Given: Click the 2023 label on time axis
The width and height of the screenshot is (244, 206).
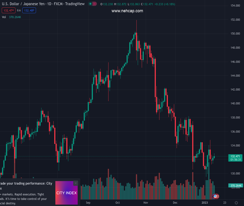Looking at the screenshot, I should 205,203.
